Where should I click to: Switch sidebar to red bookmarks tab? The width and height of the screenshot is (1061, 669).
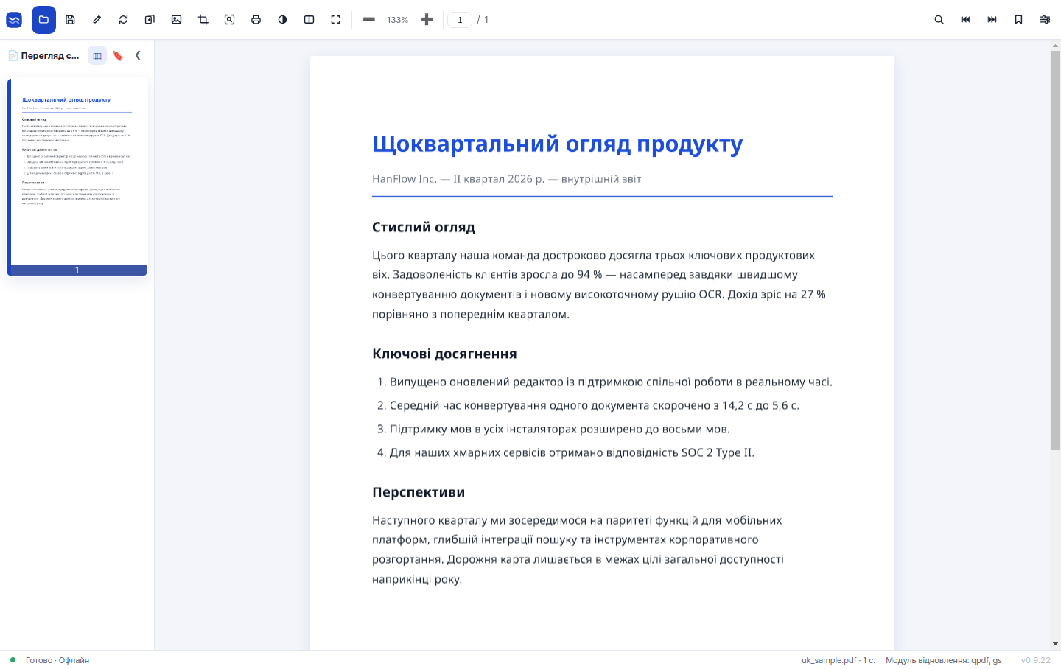pyautogui.click(x=118, y=55)
